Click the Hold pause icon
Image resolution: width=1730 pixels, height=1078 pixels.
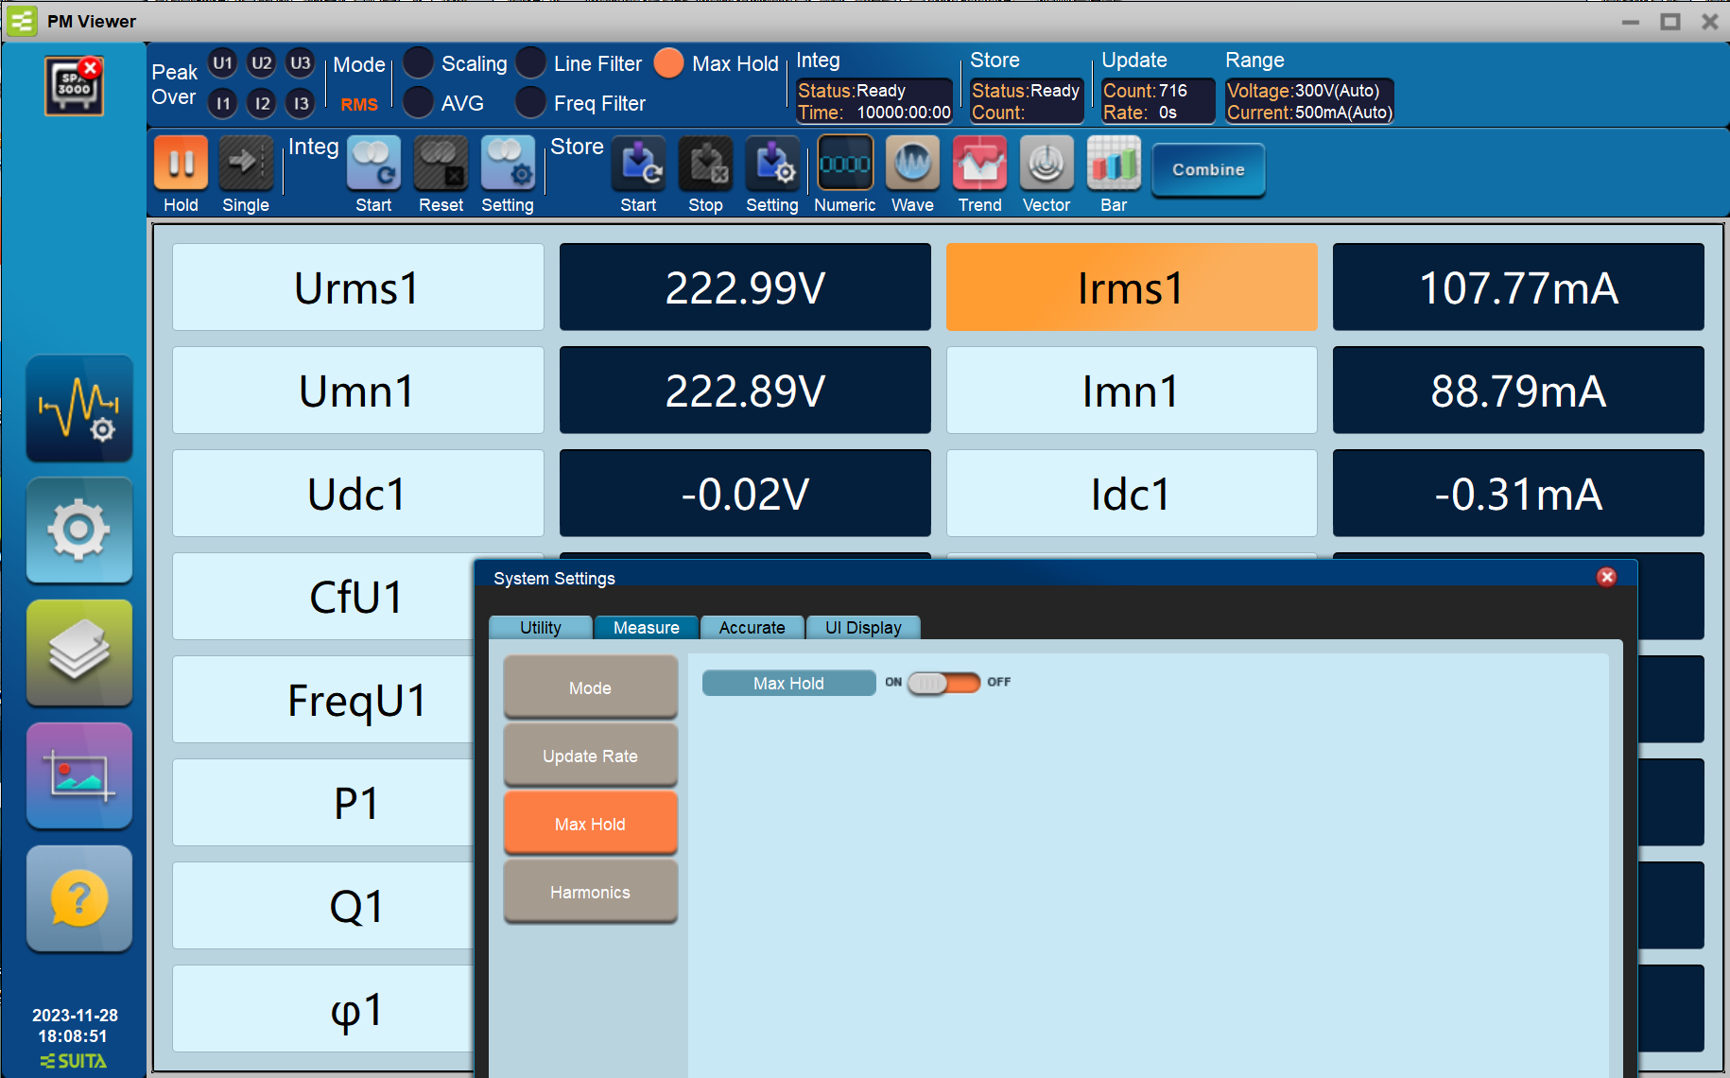181,164
